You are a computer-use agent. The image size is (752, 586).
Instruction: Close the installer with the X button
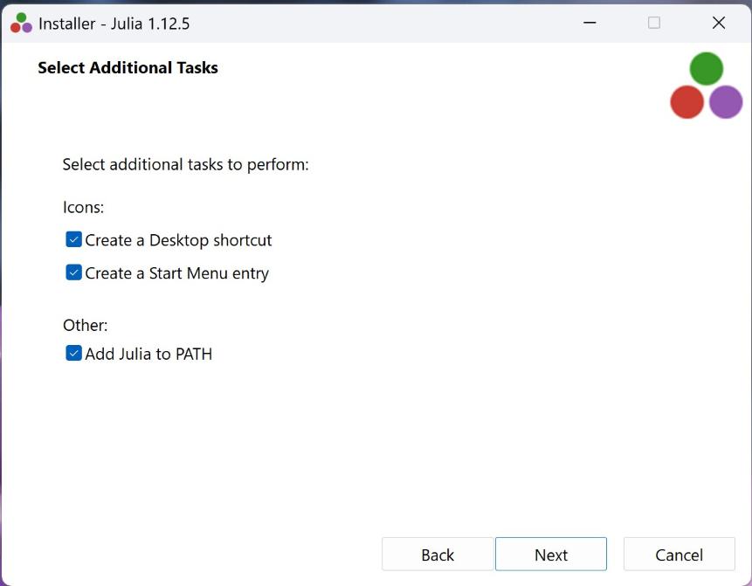click(x=718, y=24)
